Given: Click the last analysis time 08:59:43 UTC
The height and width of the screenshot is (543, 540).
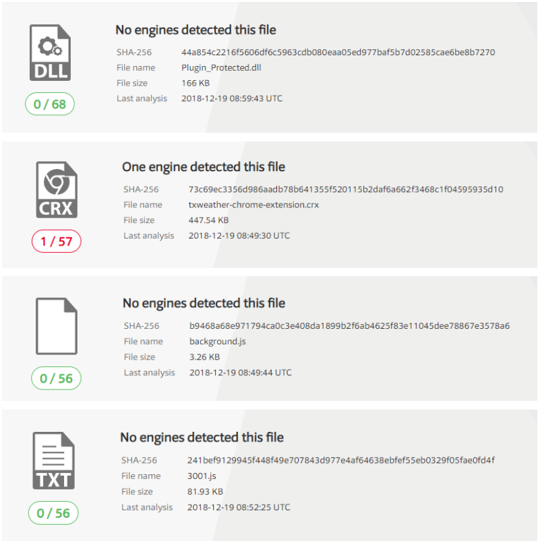Looking at the screenshot, I should pyautogui.click(x=232, y=98).
